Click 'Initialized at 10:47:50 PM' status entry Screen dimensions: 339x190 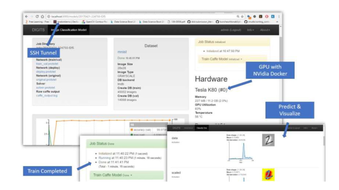[x=223, y=51]
